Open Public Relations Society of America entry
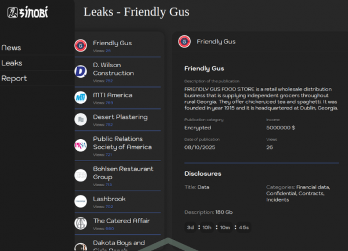Viewport: 348px width, 251px height. (x=122, y=143)
